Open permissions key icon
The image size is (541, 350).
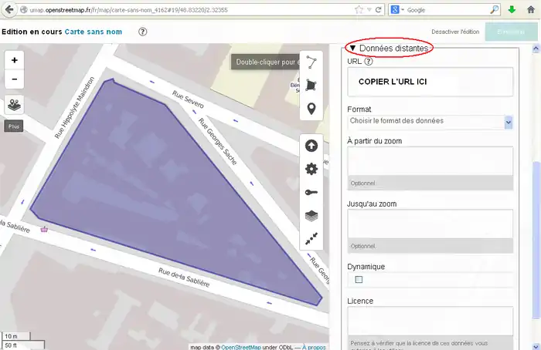coord(311,193)
